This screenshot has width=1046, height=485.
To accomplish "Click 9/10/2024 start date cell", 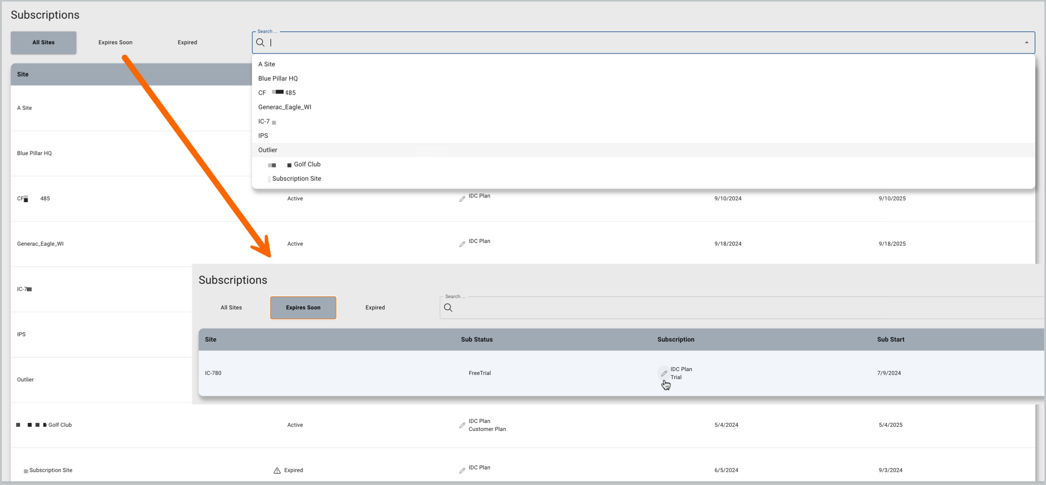I will 728,198.
